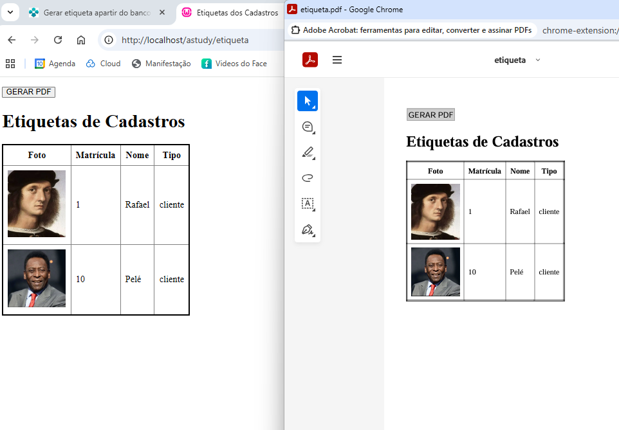Screen dimensions: 619x430
Task: Click Rafael's photo in the web page table
Action: click(x=37, y=204)
